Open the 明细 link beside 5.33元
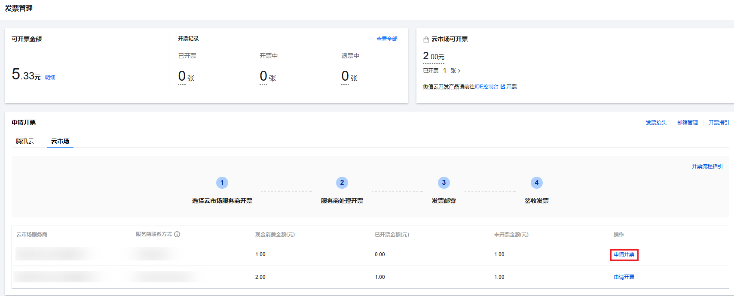Screen dimensions: 734x296 [x=50, y=78]
